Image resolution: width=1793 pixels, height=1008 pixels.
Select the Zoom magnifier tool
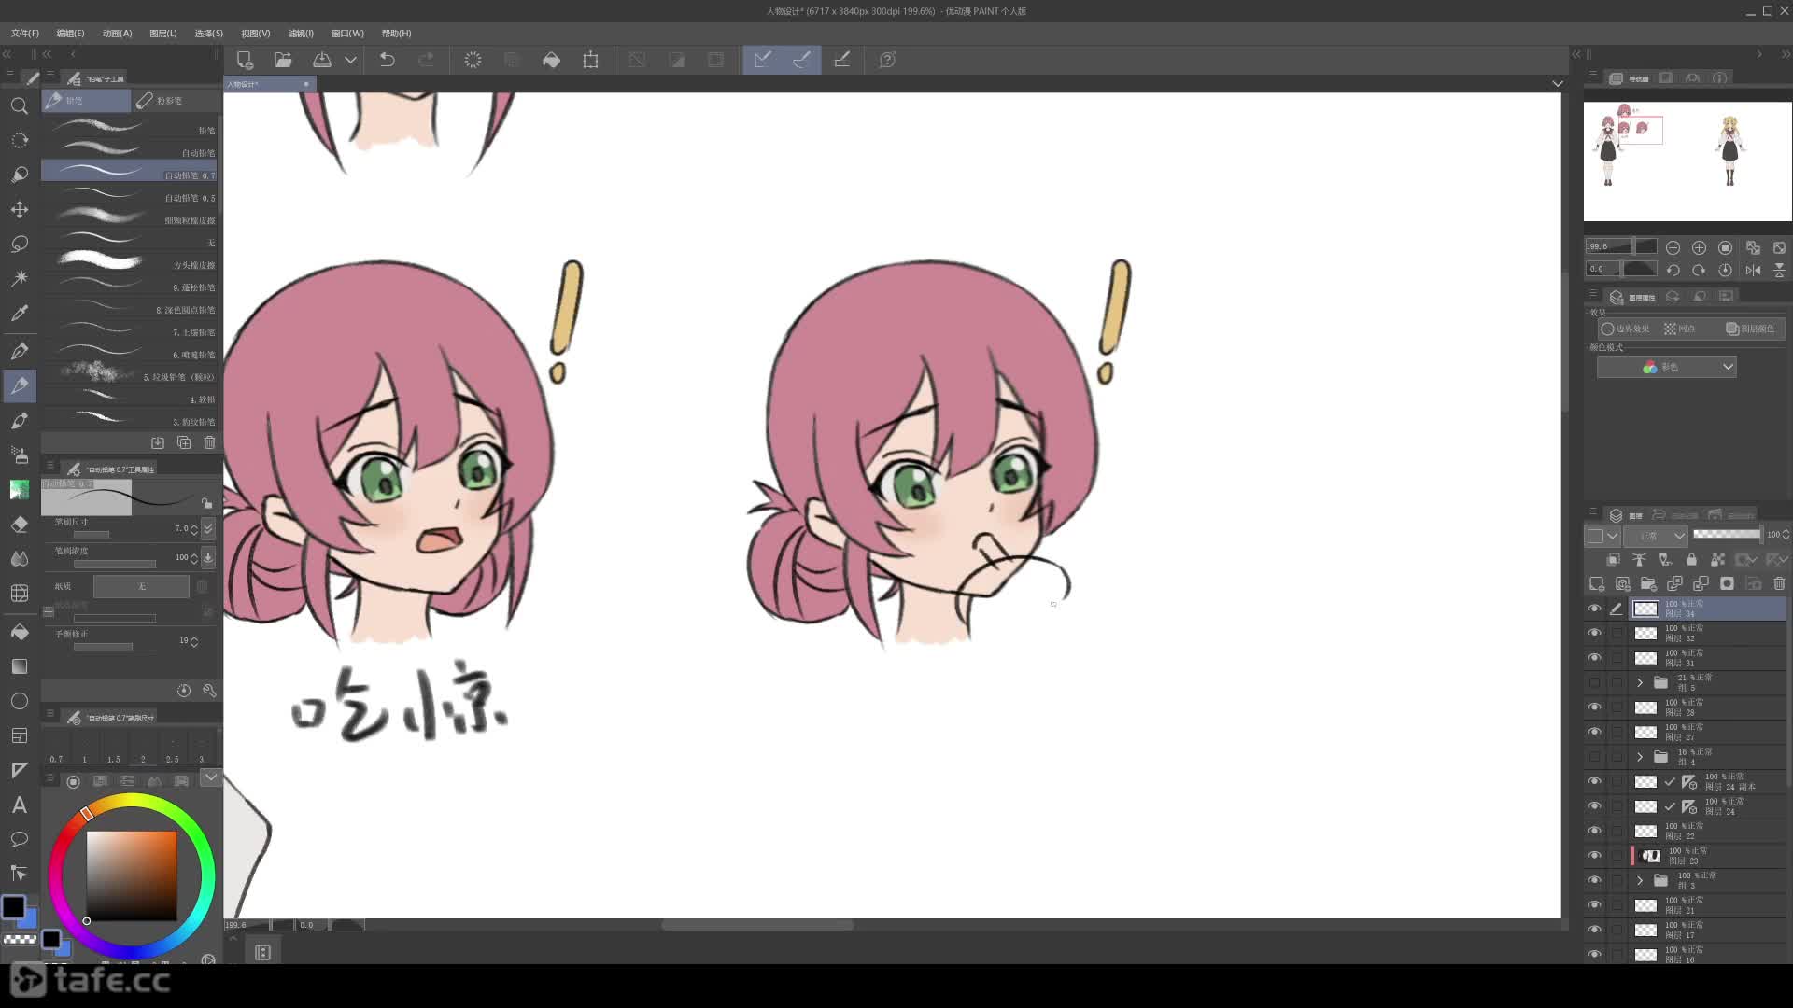pos(19,105)
